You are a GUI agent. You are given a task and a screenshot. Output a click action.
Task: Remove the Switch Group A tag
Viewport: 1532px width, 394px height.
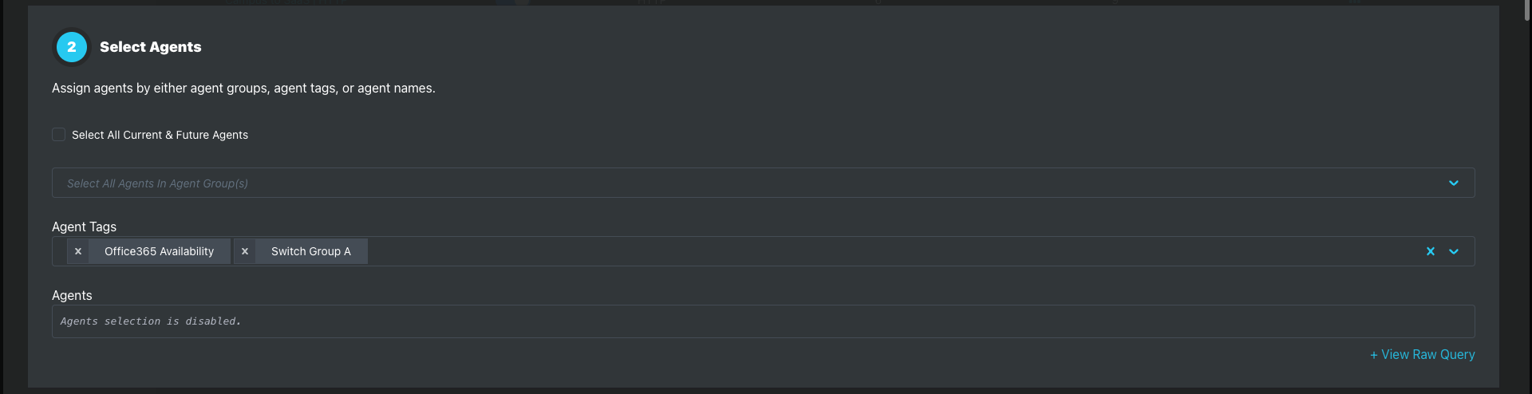(x=245, y=251)
